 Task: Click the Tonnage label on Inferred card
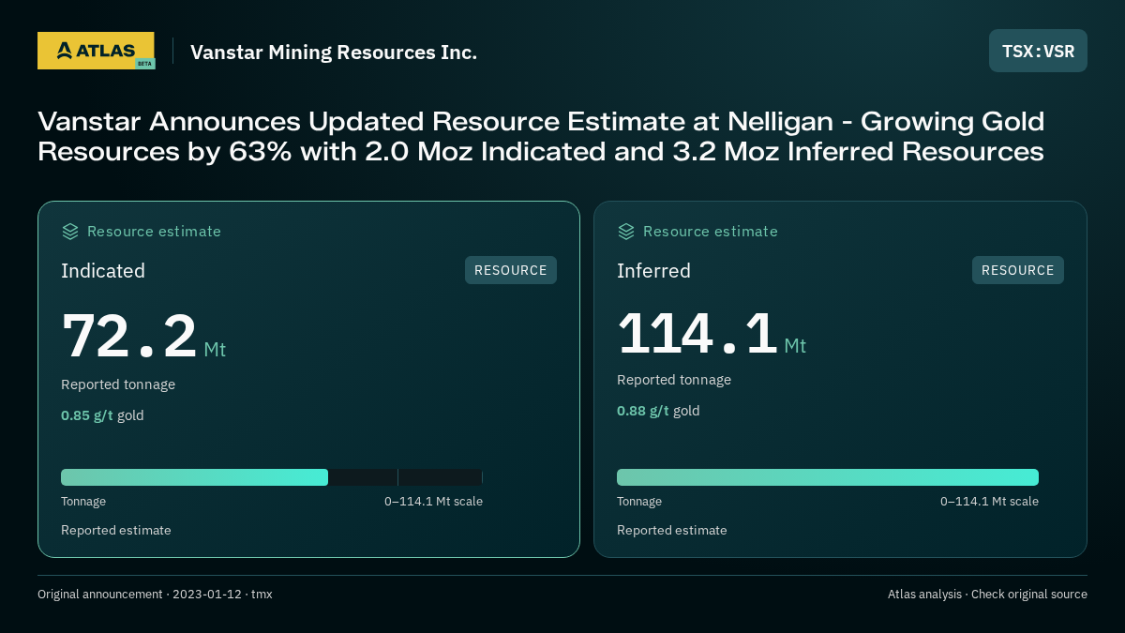pos(639,502)
